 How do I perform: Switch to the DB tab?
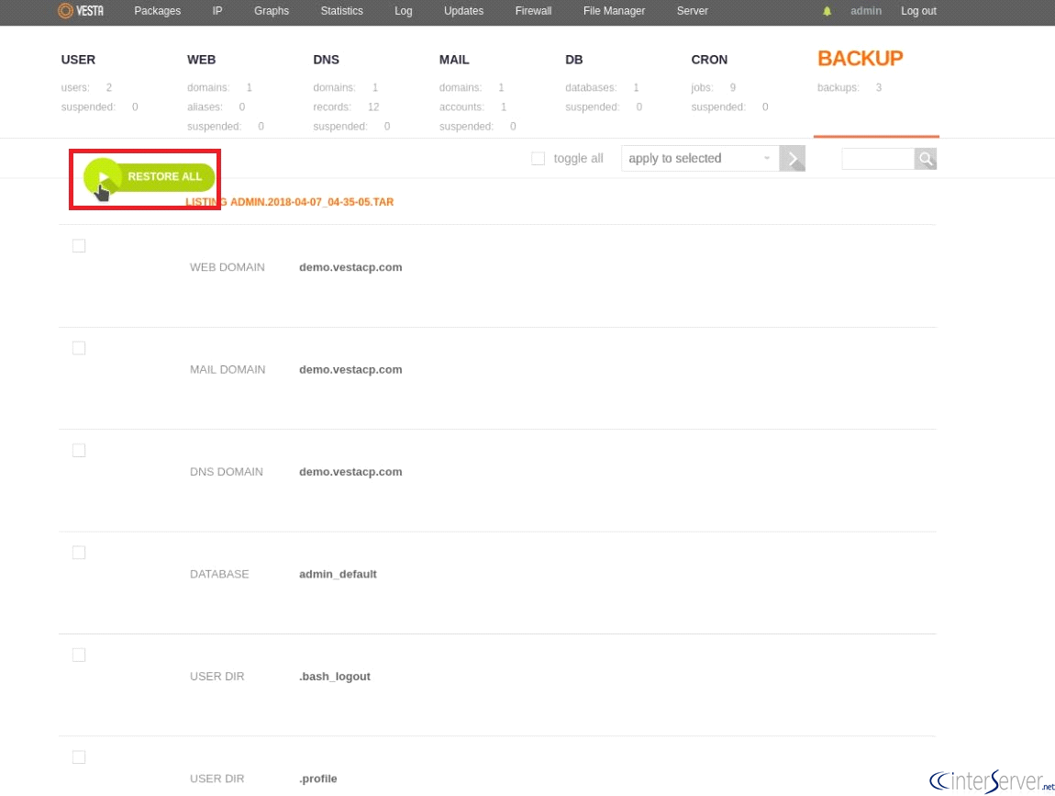574,60
